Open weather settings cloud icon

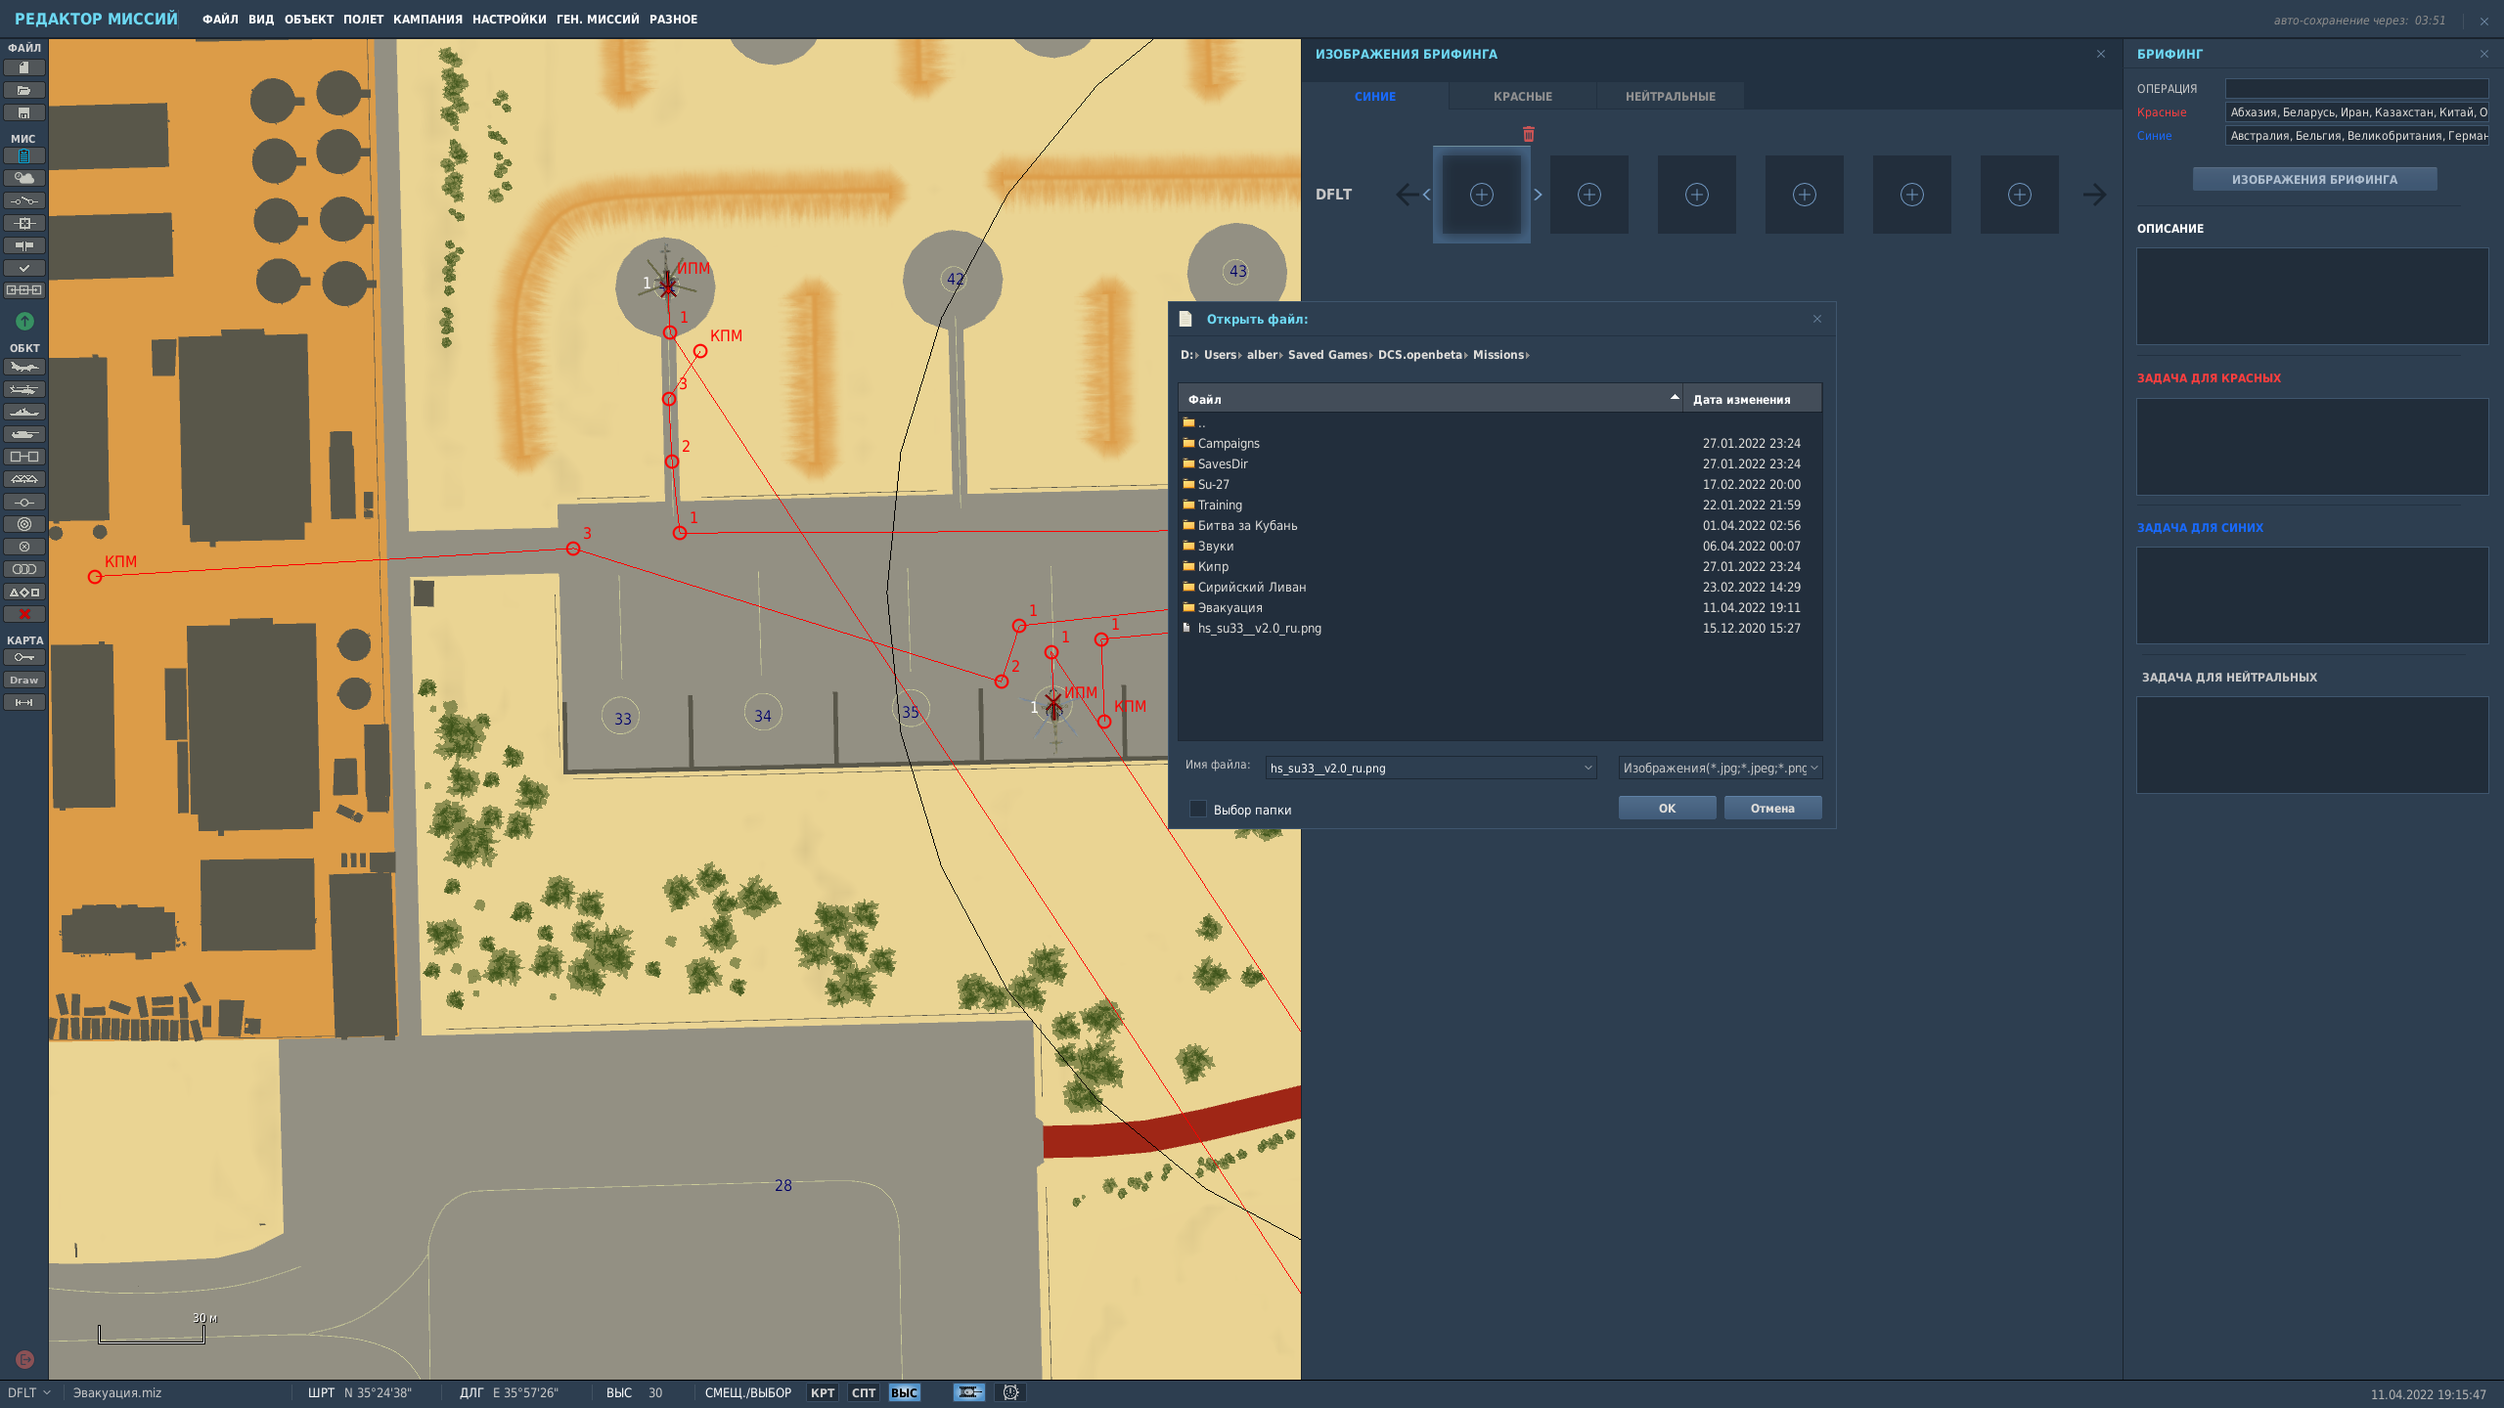pos(24,178)
